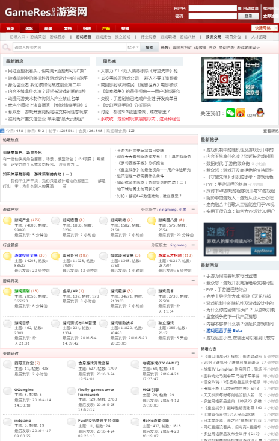Collapse the 游戏开发 section
This screenshot has height=441, width=279.
[x=193, y=281]
